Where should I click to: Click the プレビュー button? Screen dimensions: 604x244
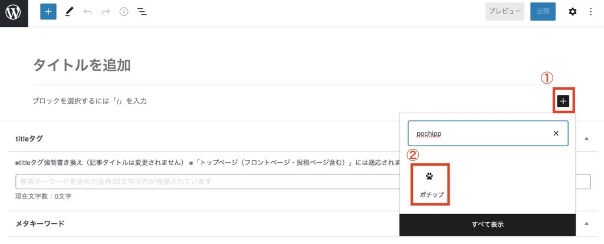tap(505, 12)
